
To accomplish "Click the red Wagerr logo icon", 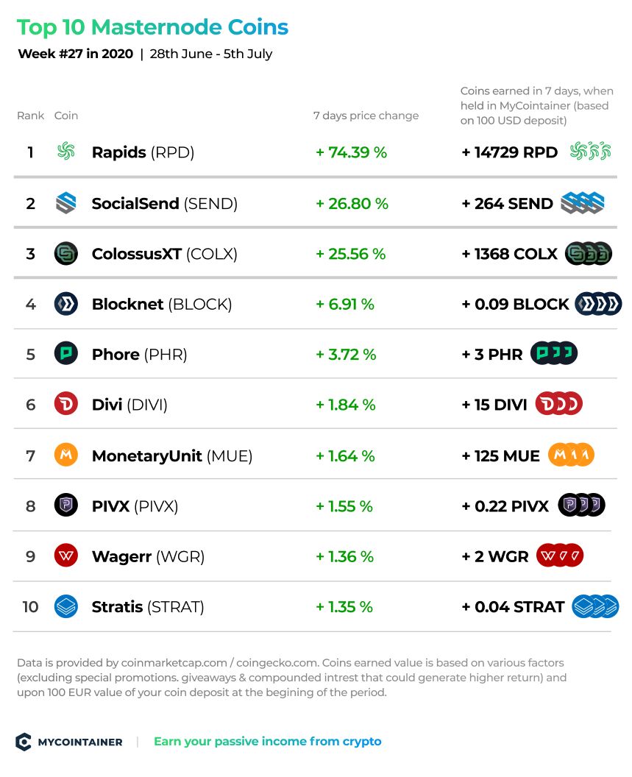I will (x=66, y=556).
